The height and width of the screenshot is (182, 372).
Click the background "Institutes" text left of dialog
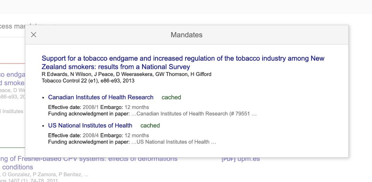(x=12, y=111)
